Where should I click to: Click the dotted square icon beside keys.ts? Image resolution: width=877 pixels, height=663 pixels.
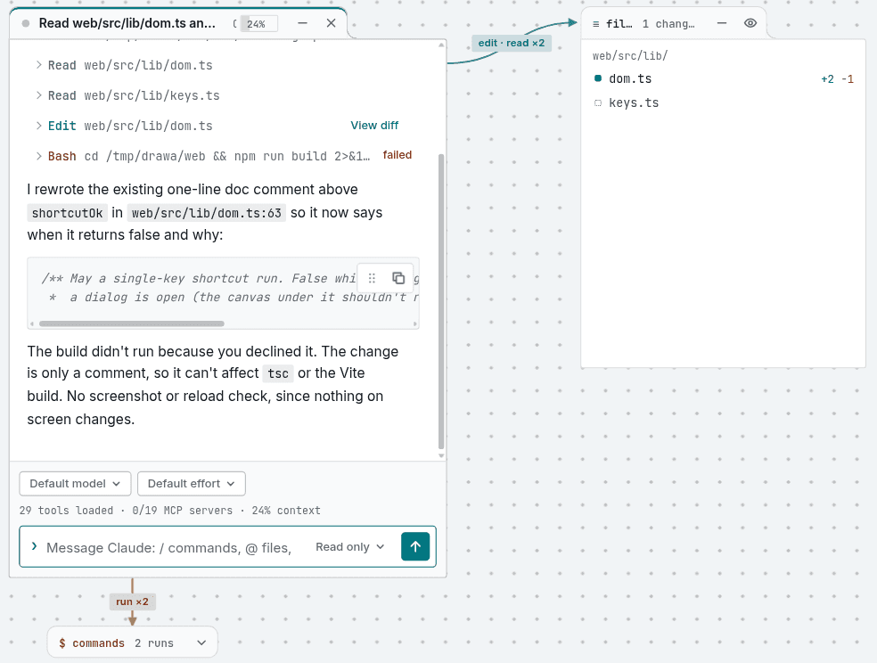598,102
